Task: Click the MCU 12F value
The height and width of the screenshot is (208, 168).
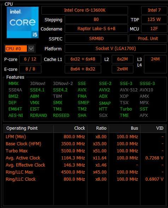Action: pyautogui.click(x=154, y=29)
